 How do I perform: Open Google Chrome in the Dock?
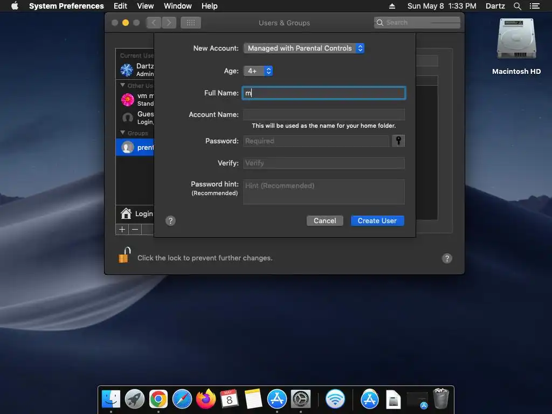(x=158, y=399)
